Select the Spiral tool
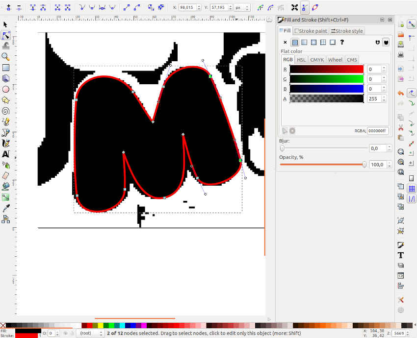The width and height of the screenshot is (417, 338). click(5, 111)
